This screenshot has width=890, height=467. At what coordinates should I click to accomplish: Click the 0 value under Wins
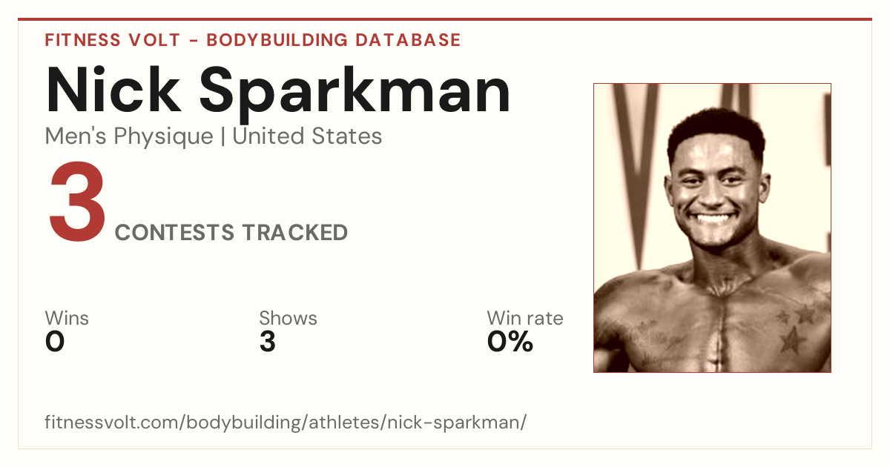click(x=55, y=342)
